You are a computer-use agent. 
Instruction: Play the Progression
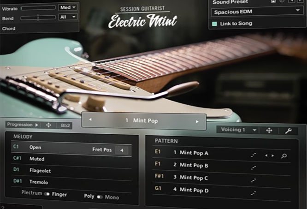click(x=36, y=125)
